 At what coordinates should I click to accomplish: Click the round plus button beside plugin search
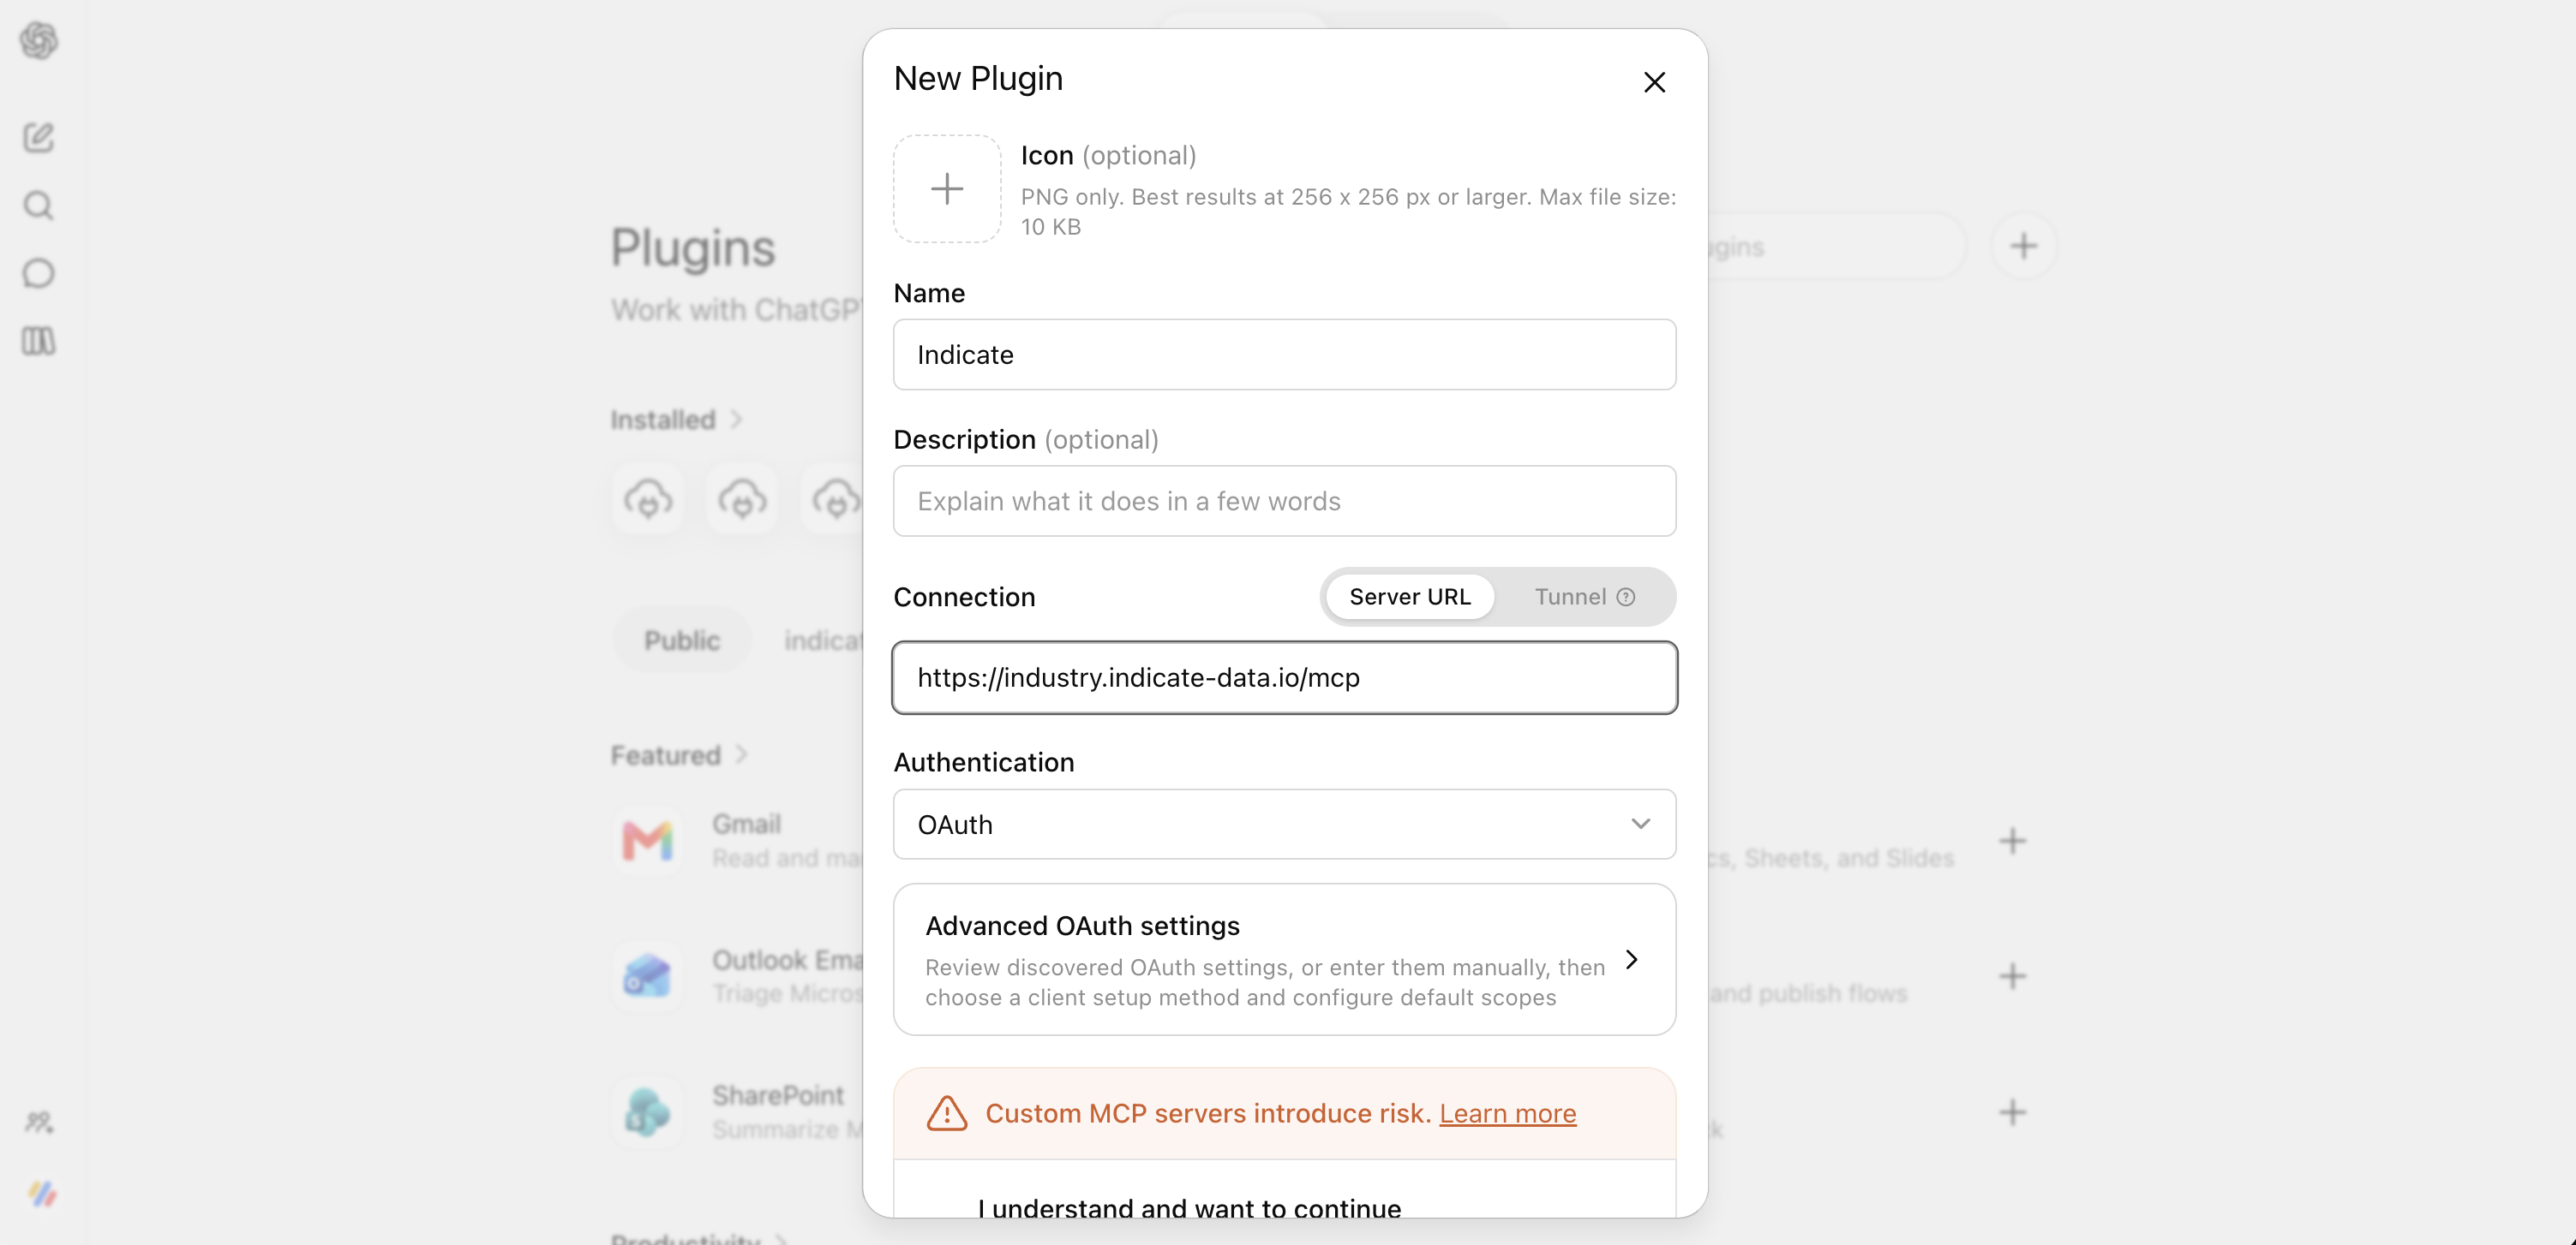tap(2023, 246)
